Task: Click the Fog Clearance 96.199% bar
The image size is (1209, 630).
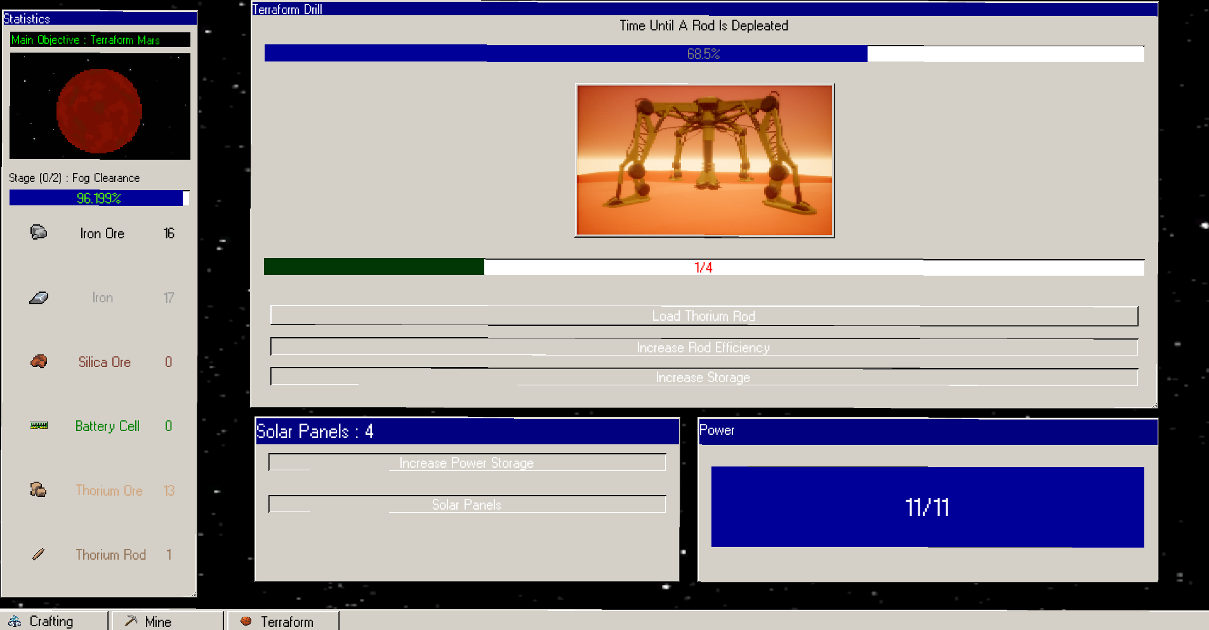Action: click(x=99, y=198)
